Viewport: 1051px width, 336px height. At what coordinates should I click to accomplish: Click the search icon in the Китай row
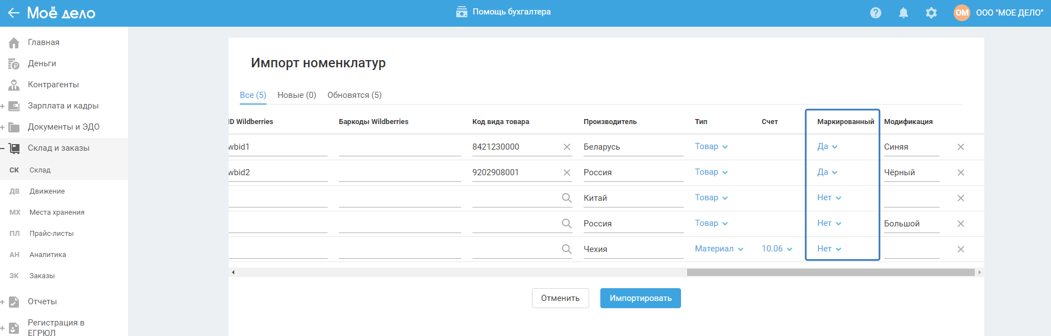(567, 198)
